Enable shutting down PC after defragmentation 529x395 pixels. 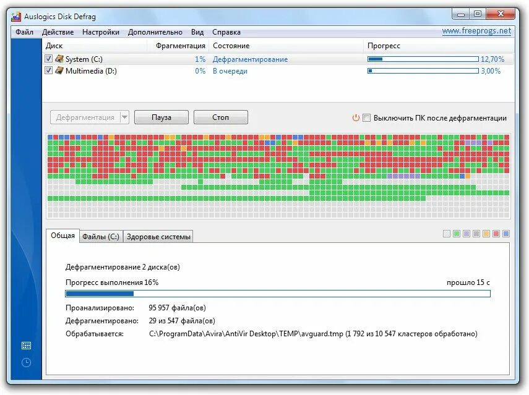pos(366,117)
